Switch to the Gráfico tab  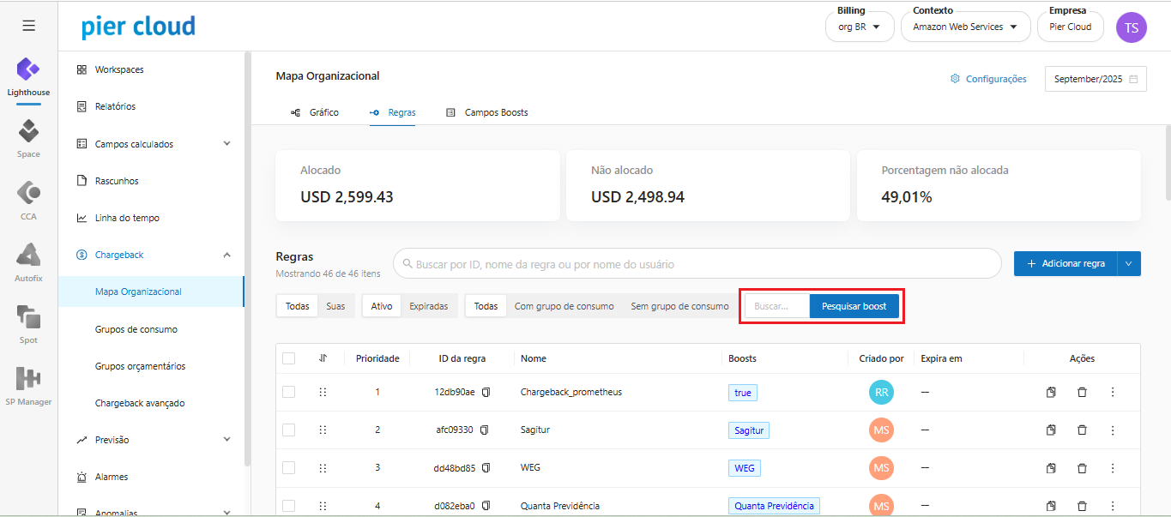[315, 112]
